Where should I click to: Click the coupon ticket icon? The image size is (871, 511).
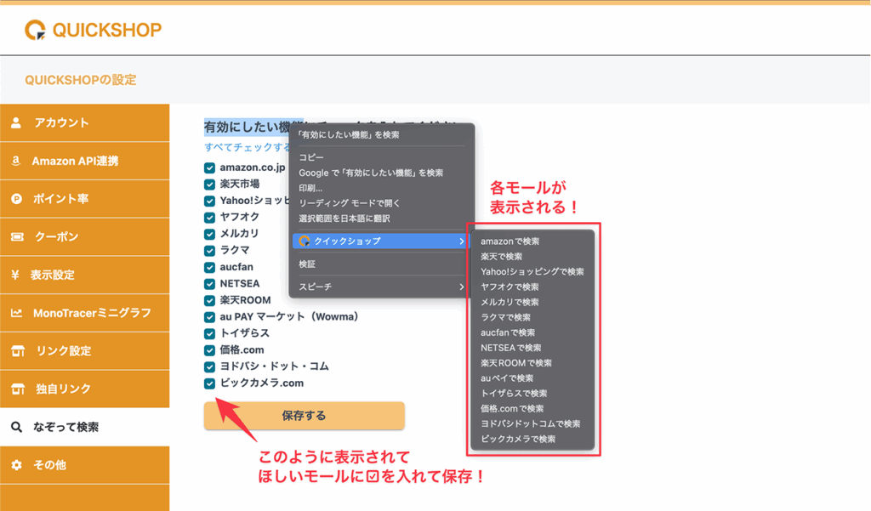[17, 236]
